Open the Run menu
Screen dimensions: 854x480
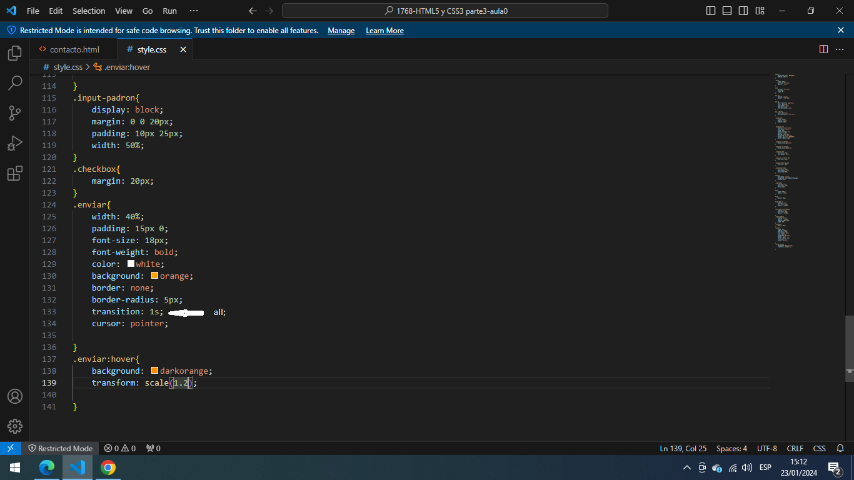click(169, 11)
